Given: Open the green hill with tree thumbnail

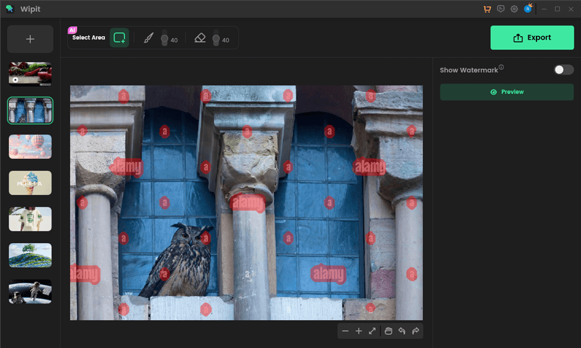Looking at the screenshot, I should click(x=30, y=256).
